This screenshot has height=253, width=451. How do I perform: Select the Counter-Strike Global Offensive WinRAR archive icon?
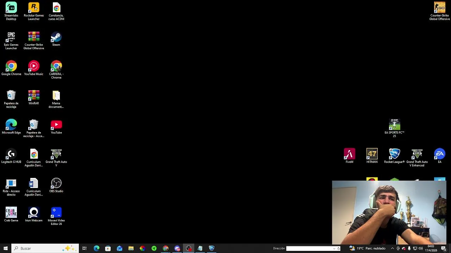[34, 40]
